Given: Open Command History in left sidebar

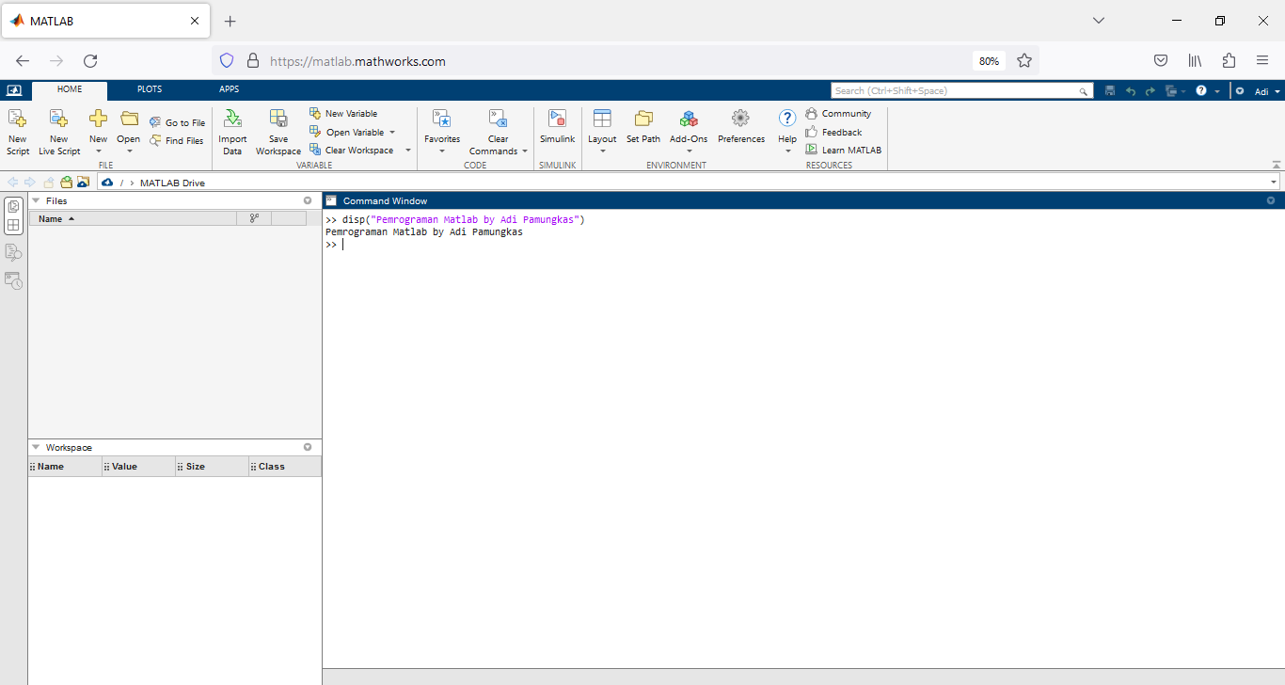Looking at the screenshot, I should tap(13, 280).
